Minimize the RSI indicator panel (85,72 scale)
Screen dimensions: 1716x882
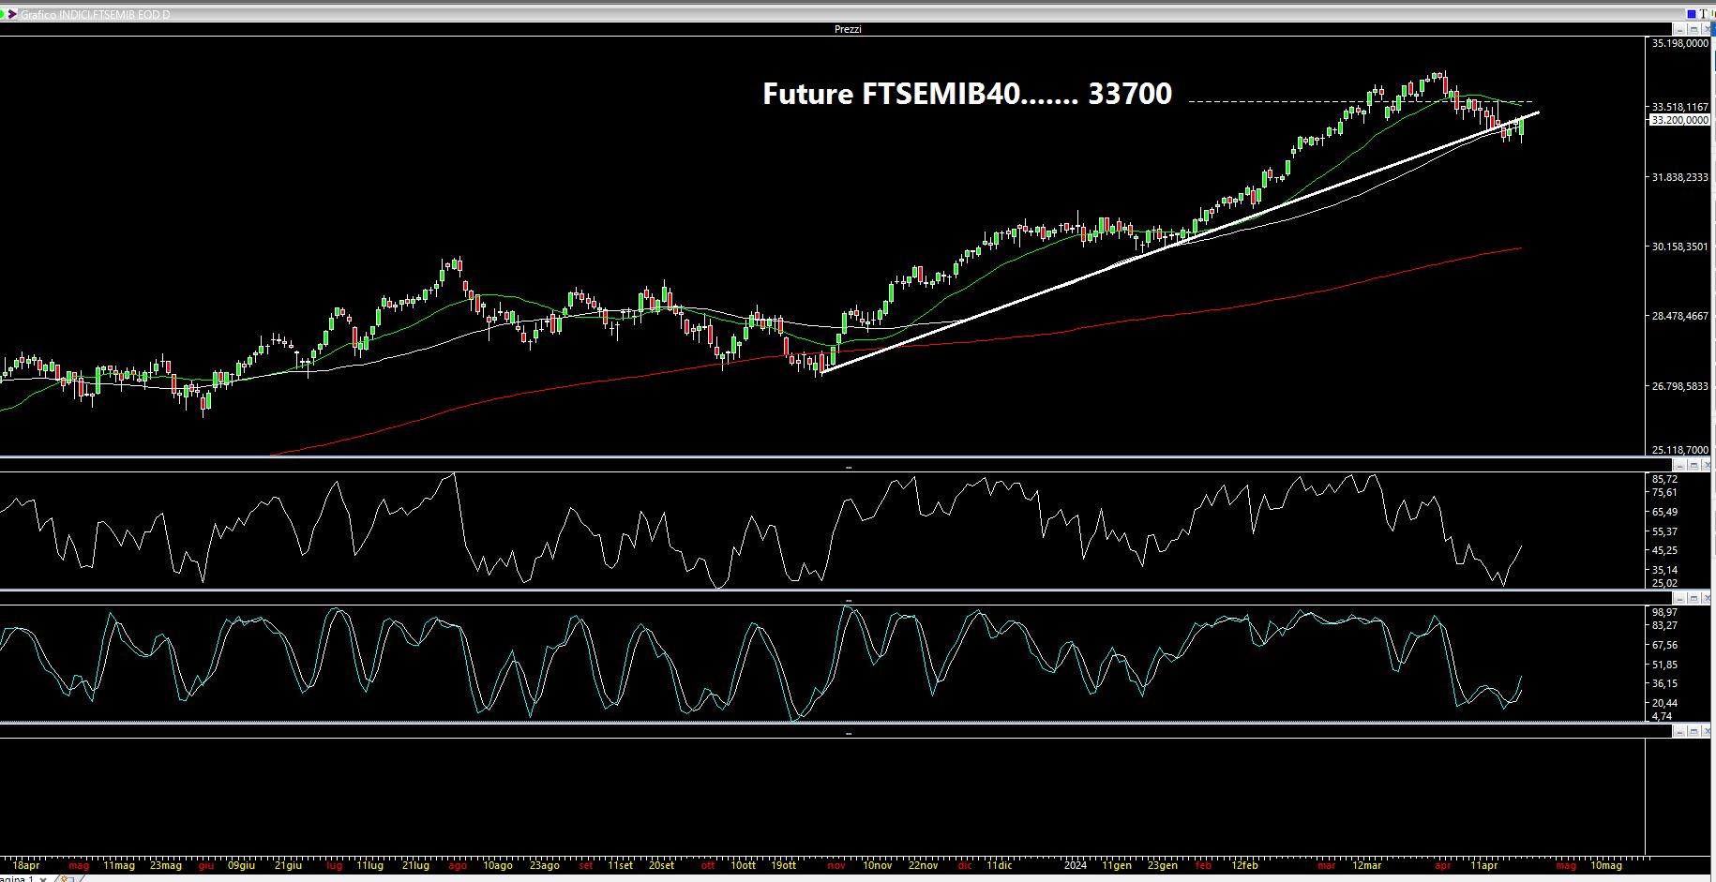[1679, 465]
